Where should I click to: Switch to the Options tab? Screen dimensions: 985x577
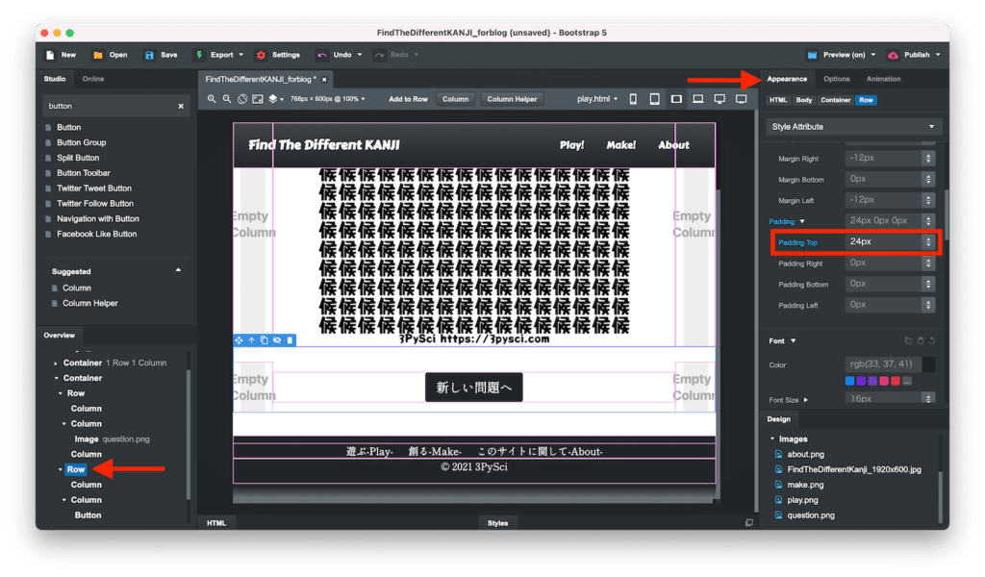click(x=836, y=79)
